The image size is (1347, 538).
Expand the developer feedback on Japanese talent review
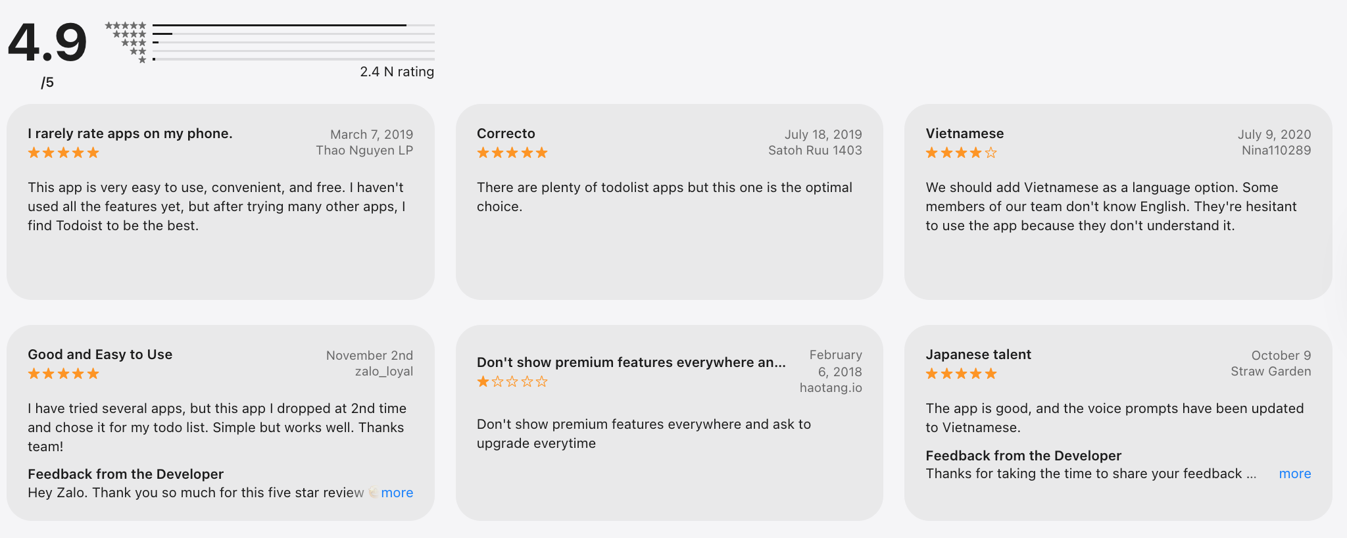click(1294, 473)
